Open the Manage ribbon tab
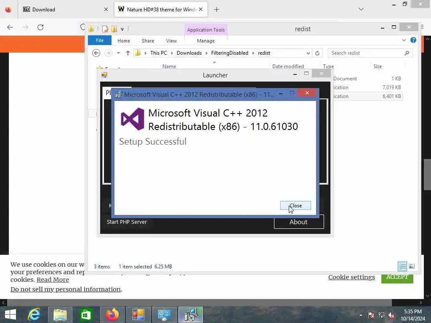The width and height of the screenshot is (431, 323). tap(205, 41)
